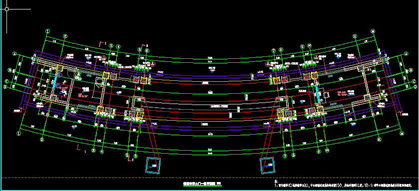Select row axis bubble B on left side
The height and width of the screenshot is (191, 419).
click(x=10, y=70)
